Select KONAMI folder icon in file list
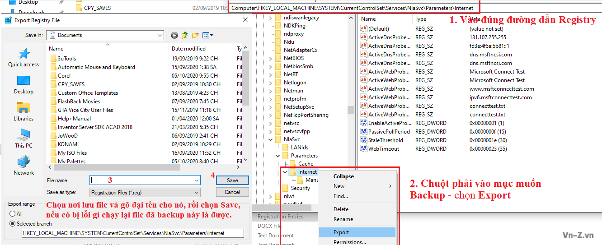 coord(53,144)
